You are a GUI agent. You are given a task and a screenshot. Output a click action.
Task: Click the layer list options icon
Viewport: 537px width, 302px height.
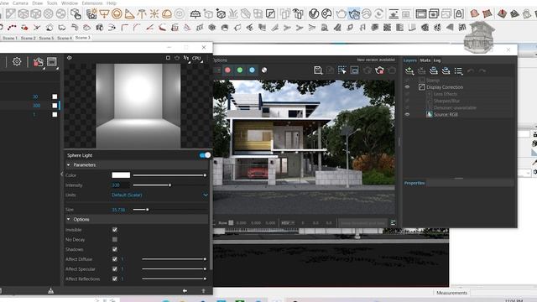click(458, 70)
